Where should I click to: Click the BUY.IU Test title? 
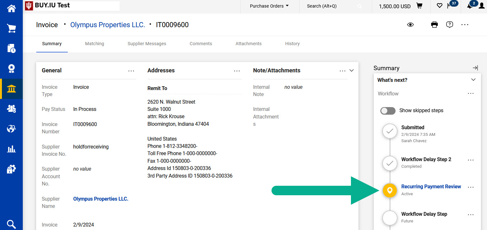coord(52,5)
